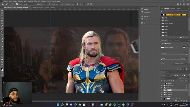
Task: Click the Densidade slider handle
Action: click(x=187, y=55)
